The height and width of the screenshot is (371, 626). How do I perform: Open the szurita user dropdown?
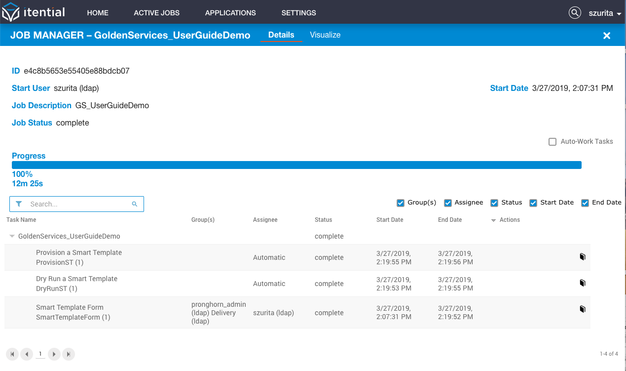pyautogui.click(x=605, y=13)
